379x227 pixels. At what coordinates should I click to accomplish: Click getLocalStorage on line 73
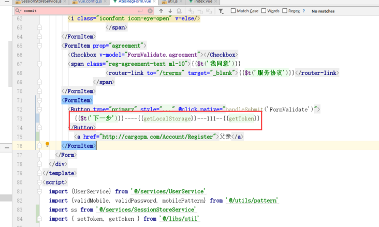(x=167, y=118)
